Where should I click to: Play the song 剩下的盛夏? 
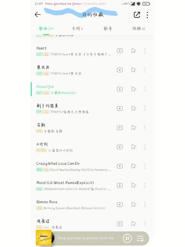coord(74,108)
